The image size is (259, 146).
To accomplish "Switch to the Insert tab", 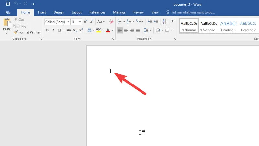I will tap(42, 12).
